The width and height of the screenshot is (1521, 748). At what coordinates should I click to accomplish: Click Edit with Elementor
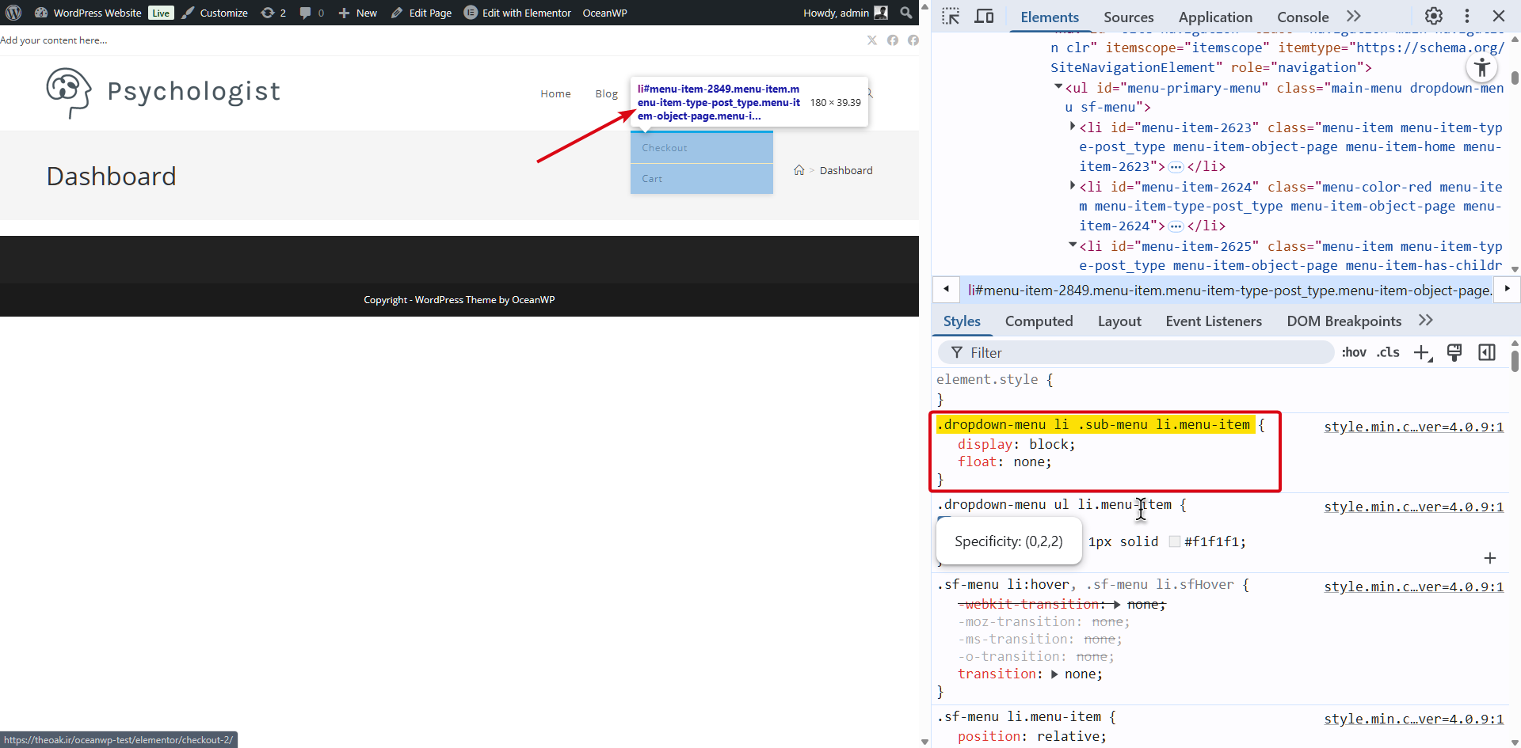tap(517, 13)
